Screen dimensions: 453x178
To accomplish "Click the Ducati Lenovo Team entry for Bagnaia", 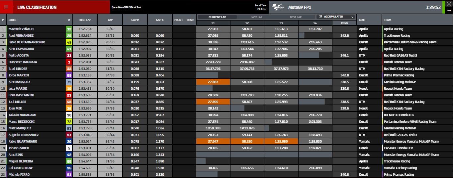I will (398, 62).
